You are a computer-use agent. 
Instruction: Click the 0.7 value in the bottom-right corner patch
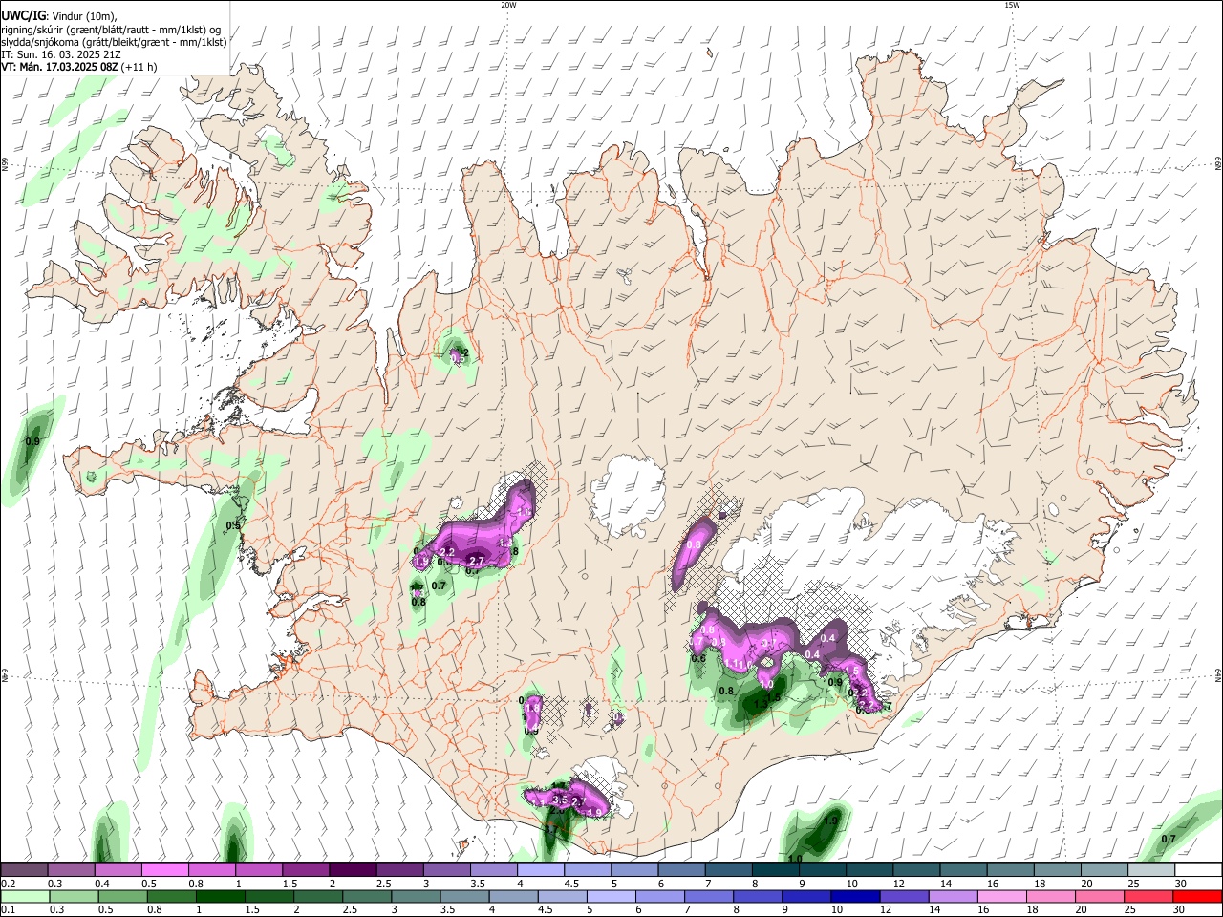coord(1169,839)
